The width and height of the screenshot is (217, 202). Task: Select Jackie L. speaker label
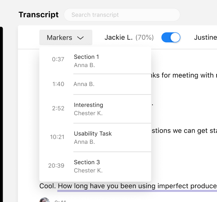119,37
